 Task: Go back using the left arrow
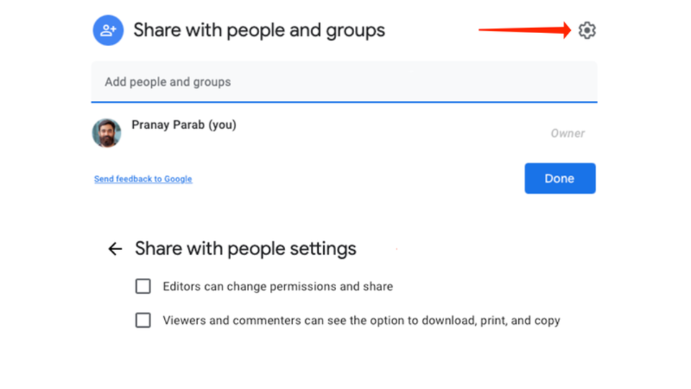[115, 249]
